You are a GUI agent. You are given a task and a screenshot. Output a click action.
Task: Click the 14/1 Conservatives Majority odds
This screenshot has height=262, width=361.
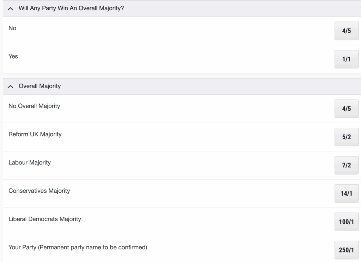click(346, 193)
